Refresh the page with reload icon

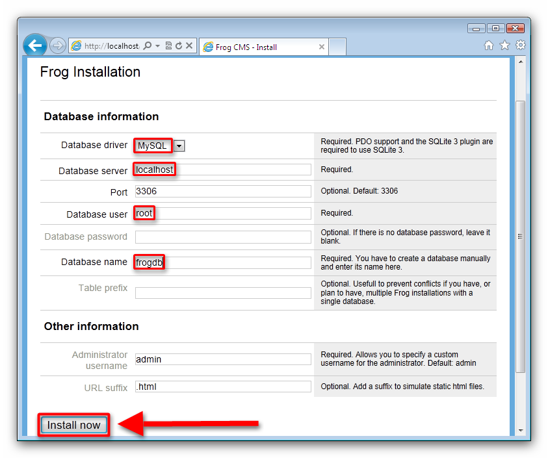178,46
